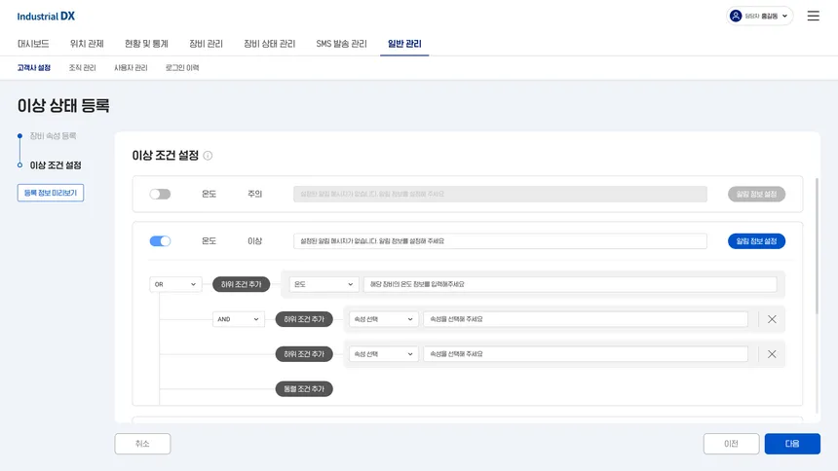This screenshot has height=471, width=838.
Task: Click 하위 조건 추가 next to OR
Action: (241, 284)
